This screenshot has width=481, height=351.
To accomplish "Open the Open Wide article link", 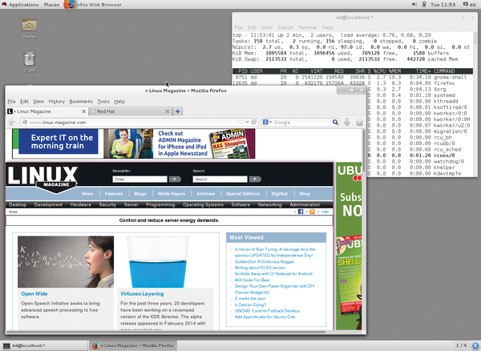I will 34,293.
